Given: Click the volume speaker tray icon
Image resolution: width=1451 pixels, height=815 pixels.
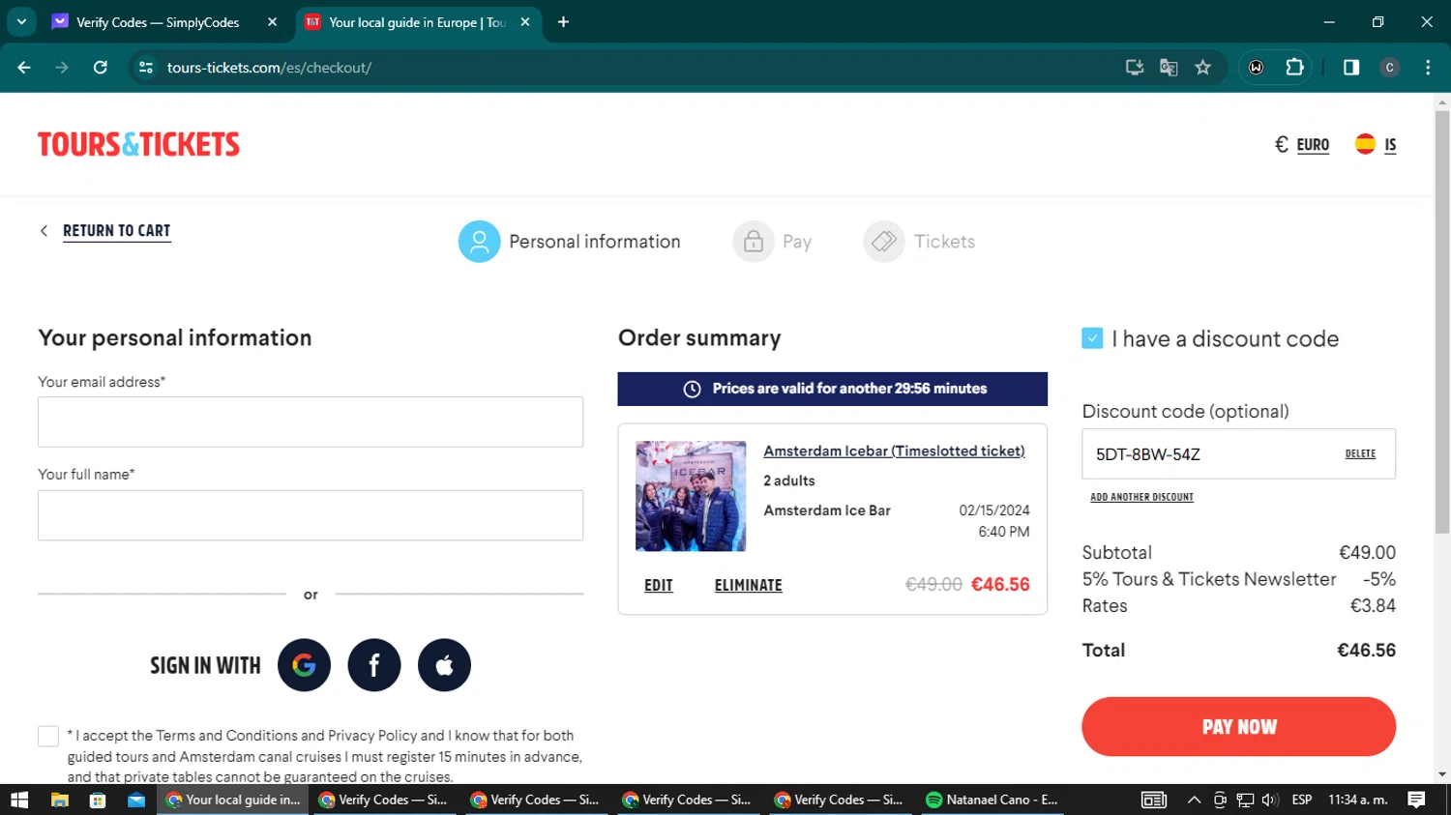Looking at the screenshot, I should coord(1270,800).
